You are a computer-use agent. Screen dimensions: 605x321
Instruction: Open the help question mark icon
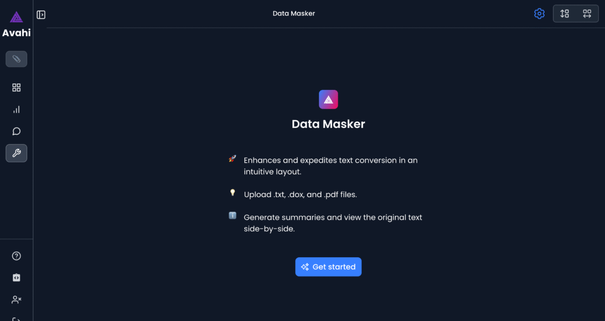pyautogui.click(x=16, y=256)
